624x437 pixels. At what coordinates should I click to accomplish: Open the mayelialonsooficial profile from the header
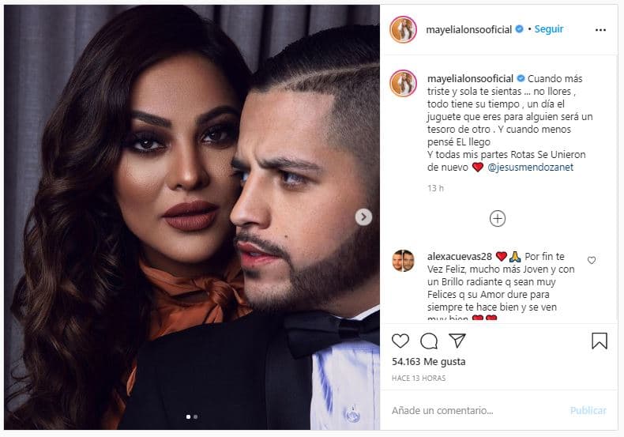tap(469, 29)
